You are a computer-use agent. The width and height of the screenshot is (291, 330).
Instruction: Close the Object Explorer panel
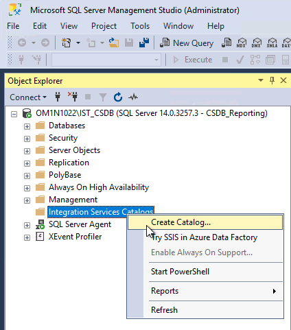coord(283,80)
